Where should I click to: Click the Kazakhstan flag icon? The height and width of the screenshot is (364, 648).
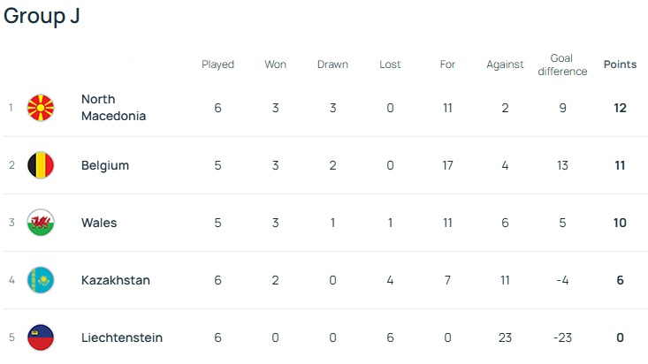click(41, 280)
